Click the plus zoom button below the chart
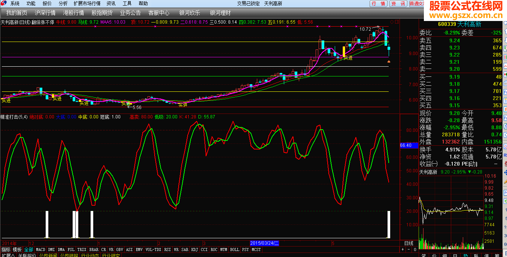 [403, 250]
